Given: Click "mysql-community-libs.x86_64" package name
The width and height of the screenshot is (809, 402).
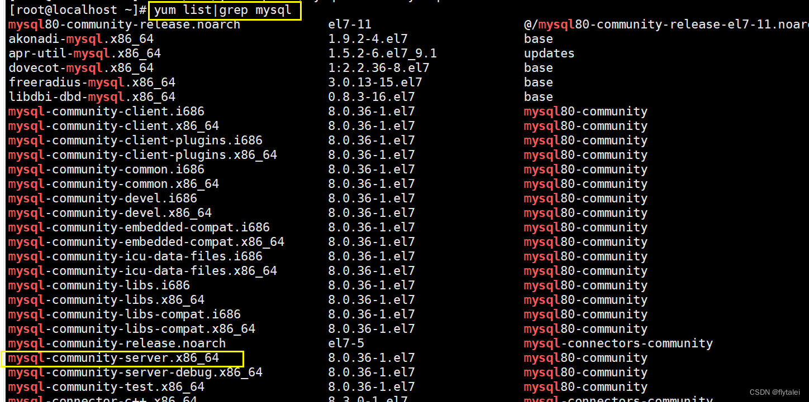Looking at the screenshot, I should [x=106, y=300].
